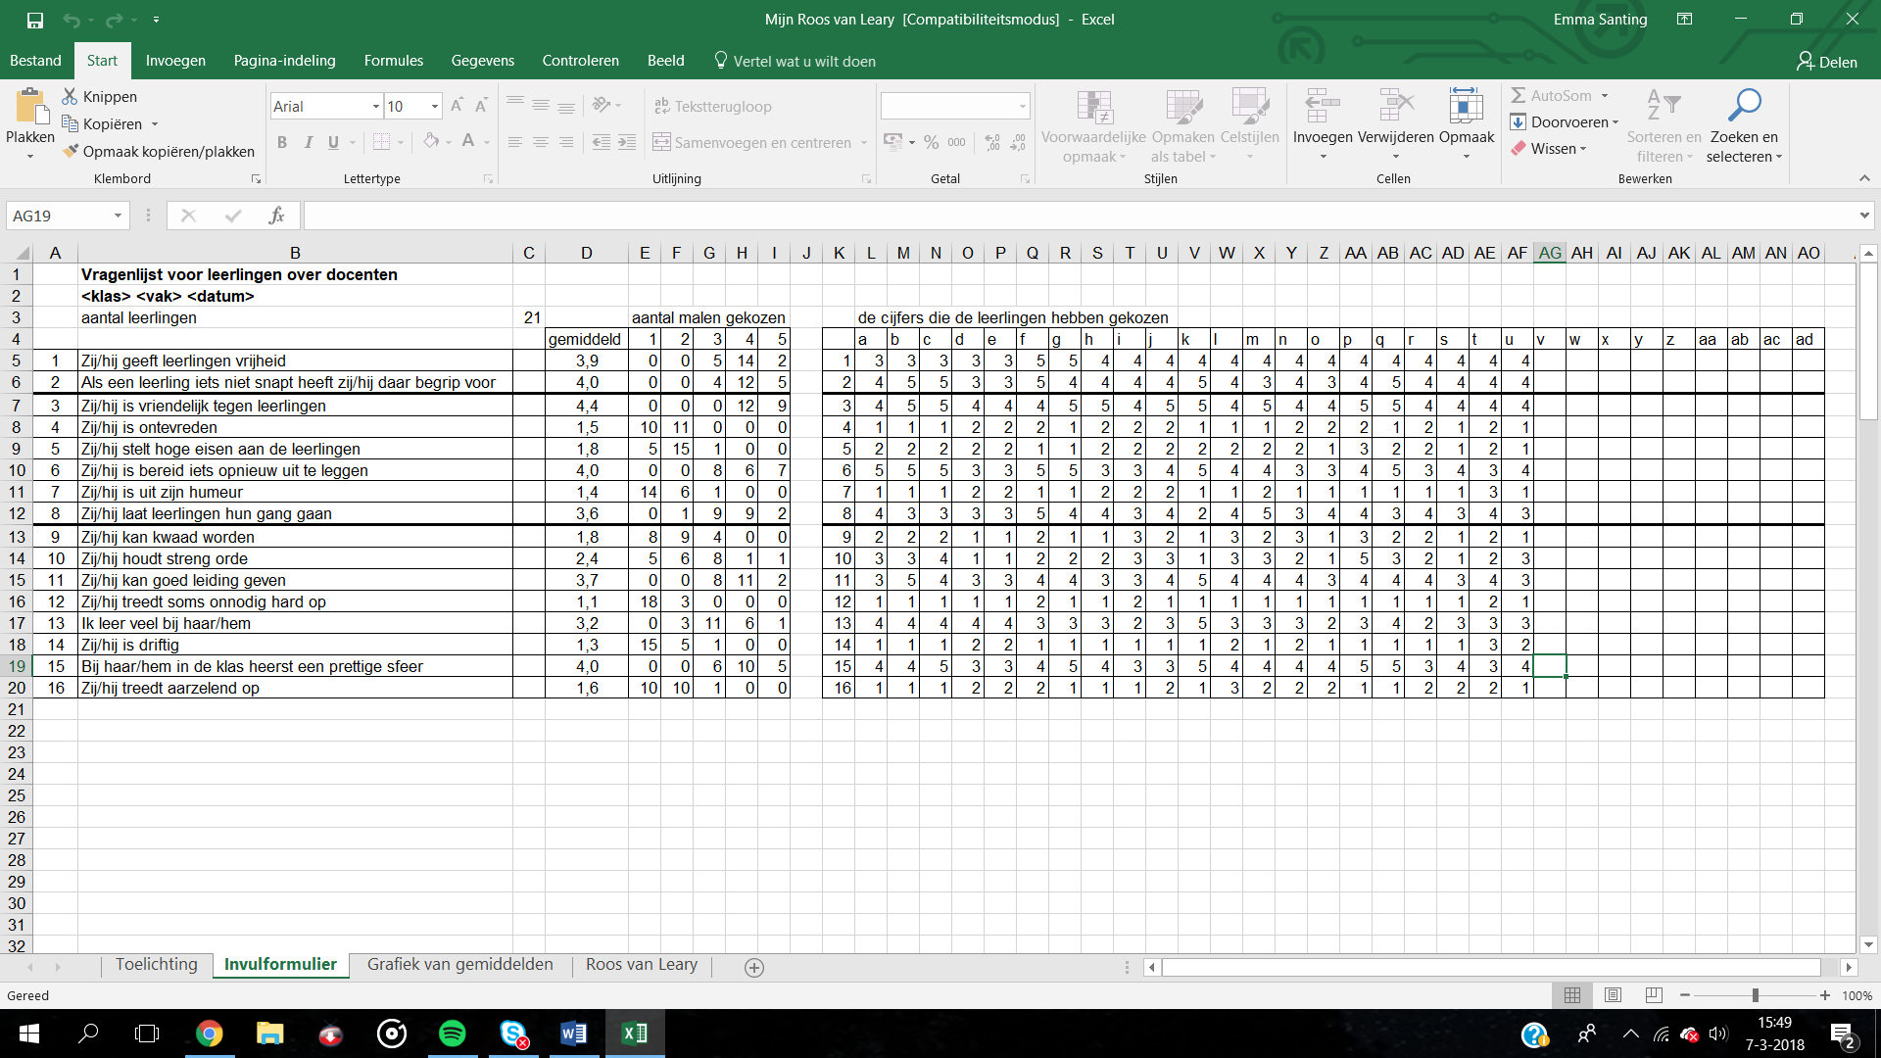1881x1058 pixels.
Task: Click the Invoegen cells icon
Action: point(1322,106)
